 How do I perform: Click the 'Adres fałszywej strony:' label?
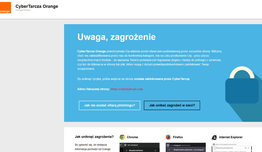tap(93, 89)
